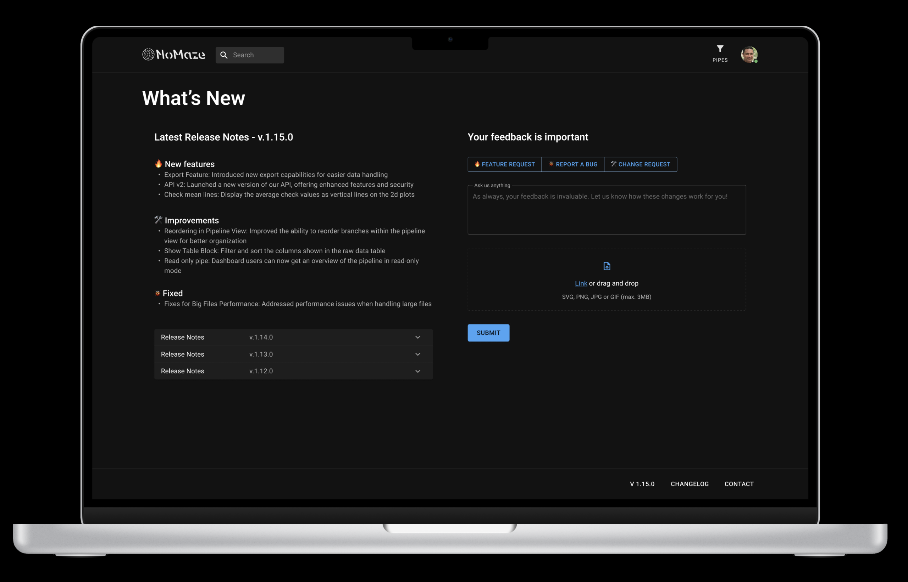Open the Pipes funnel icon
This screenshot has width=908, height=582.
[x=720, y=49]
